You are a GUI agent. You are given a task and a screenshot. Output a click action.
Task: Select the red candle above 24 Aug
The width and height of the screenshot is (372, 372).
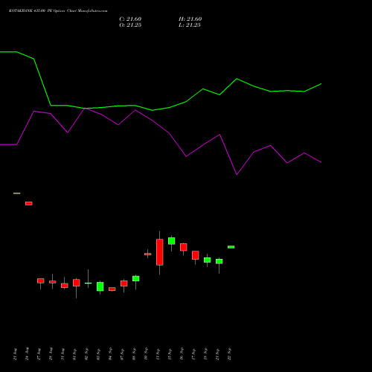pos(29,203)
